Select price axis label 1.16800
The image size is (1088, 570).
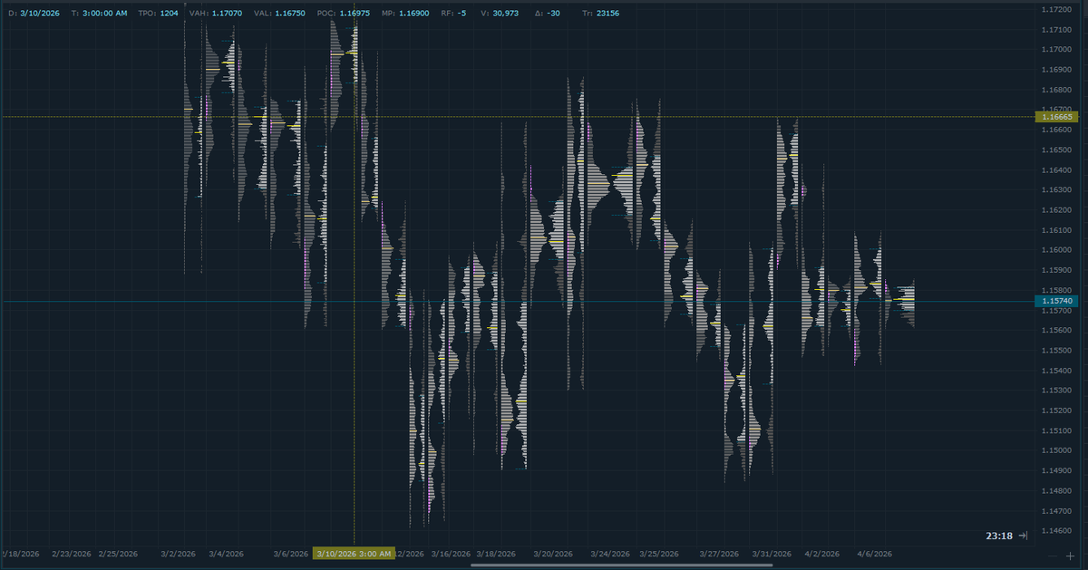pos(1058,90)
